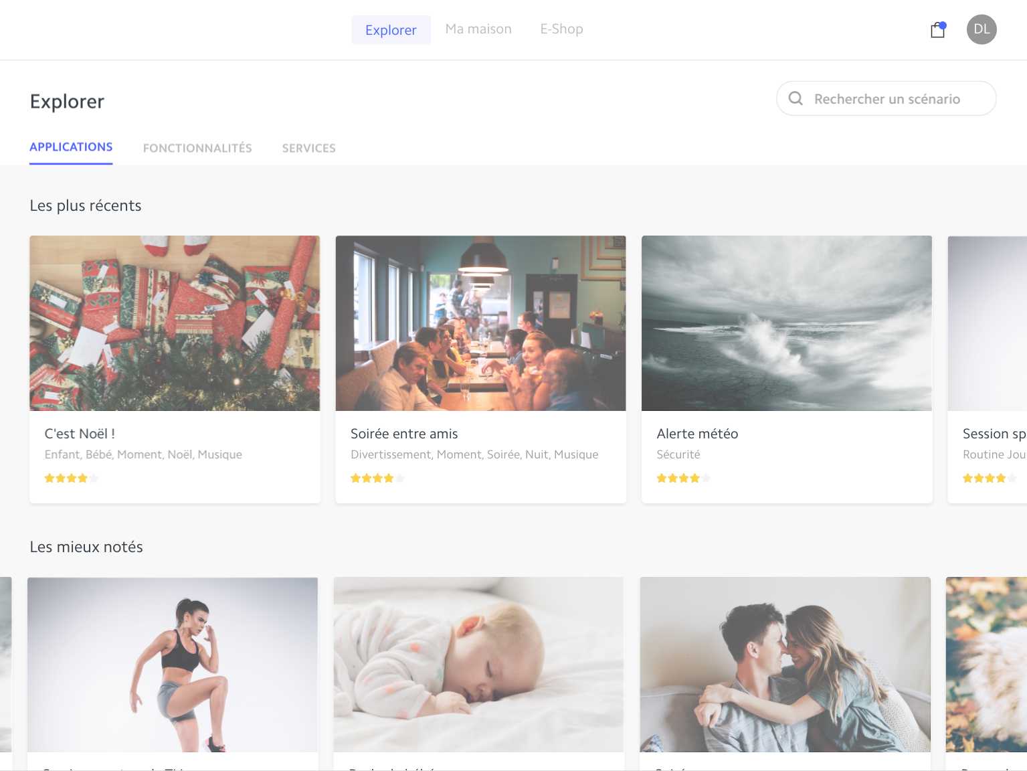Select the Explorer top navigation tab
1027x771 pixels.
click(x=391, y=29)
